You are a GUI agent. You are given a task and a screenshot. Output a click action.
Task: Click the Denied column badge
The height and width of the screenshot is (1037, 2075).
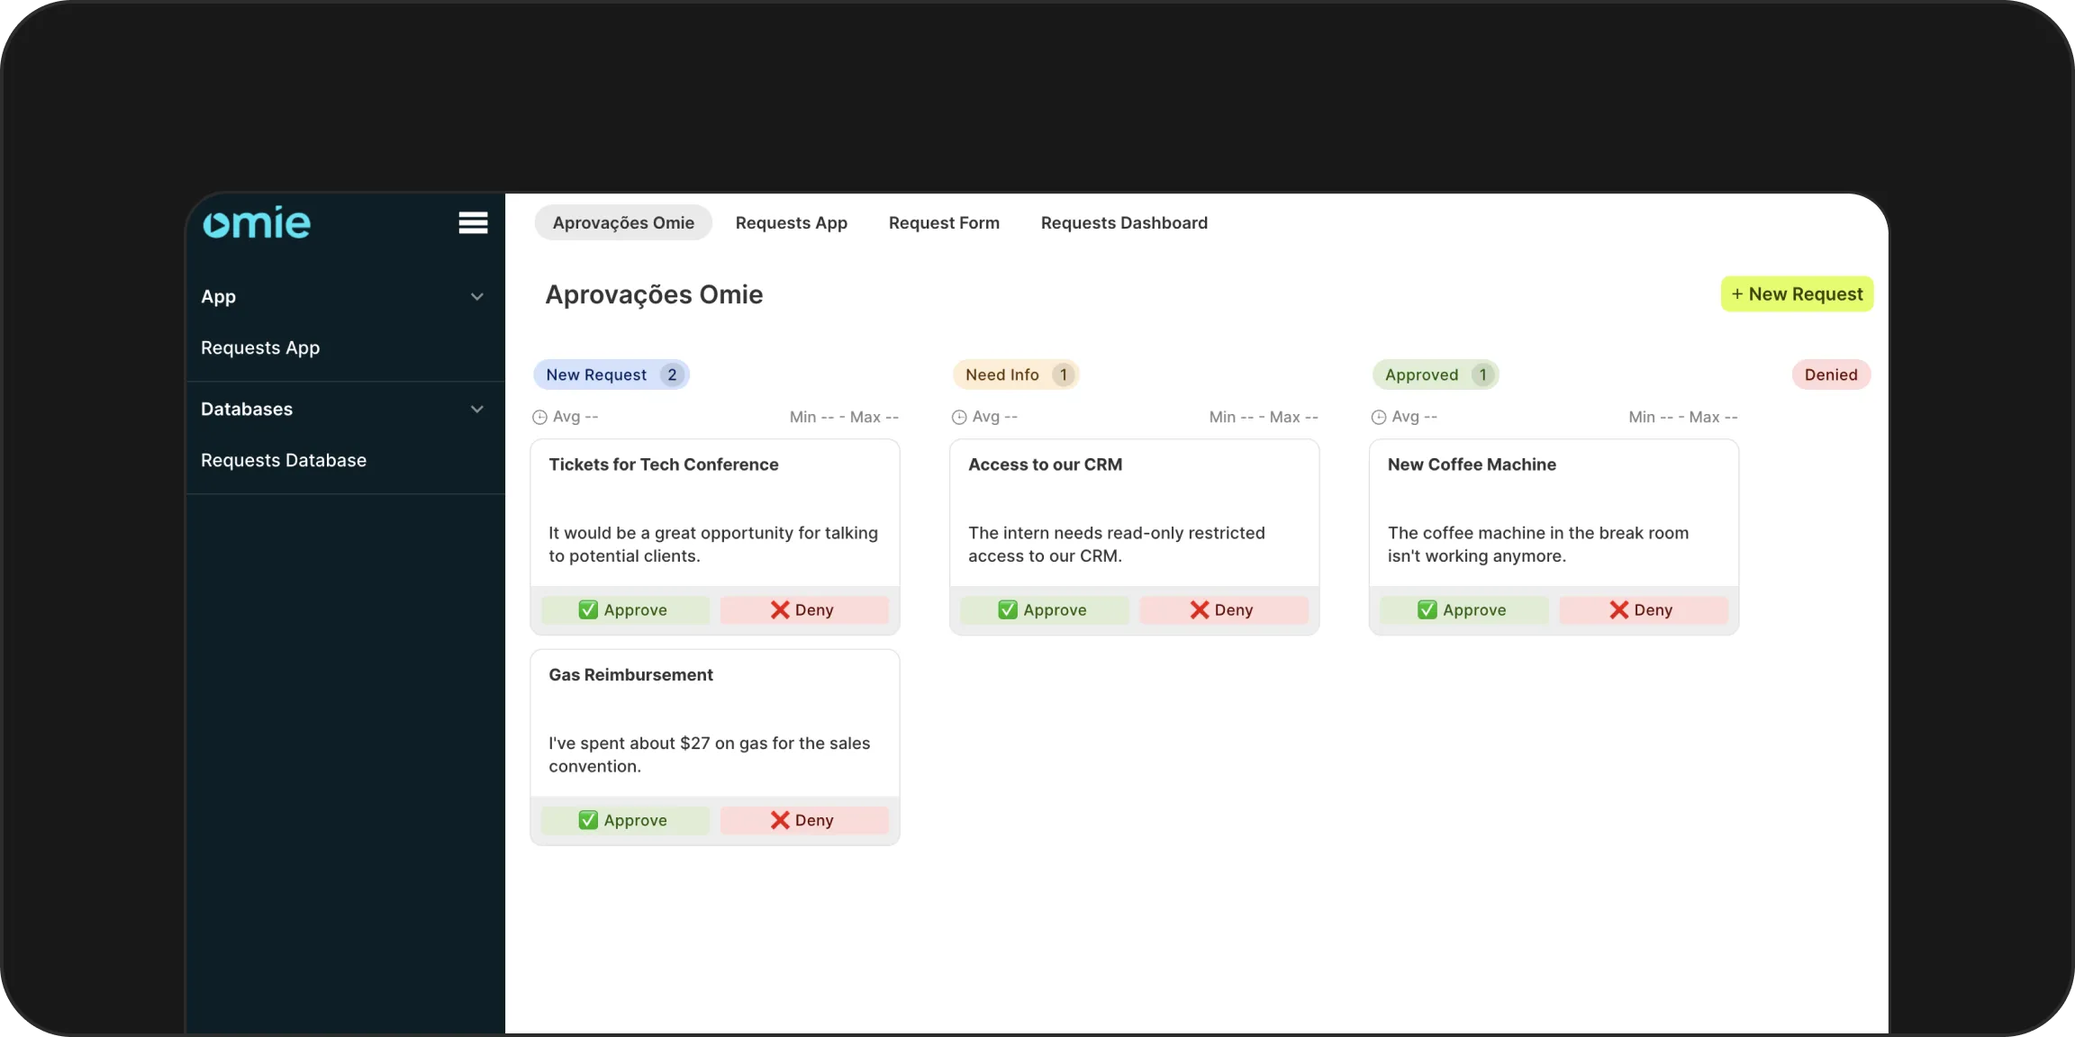[1830, 374]
